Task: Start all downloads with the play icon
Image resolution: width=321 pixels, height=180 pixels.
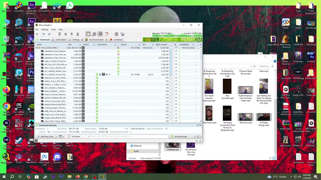Action: pos(37,34)
